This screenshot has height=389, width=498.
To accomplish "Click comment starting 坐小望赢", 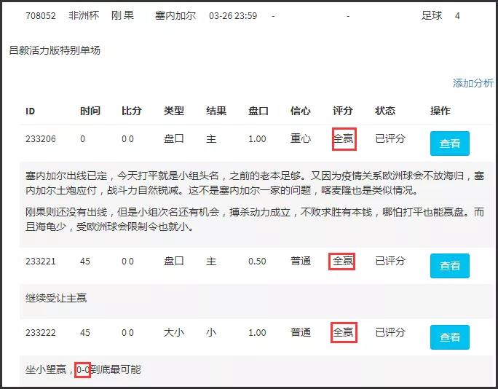I will (83, 369).
